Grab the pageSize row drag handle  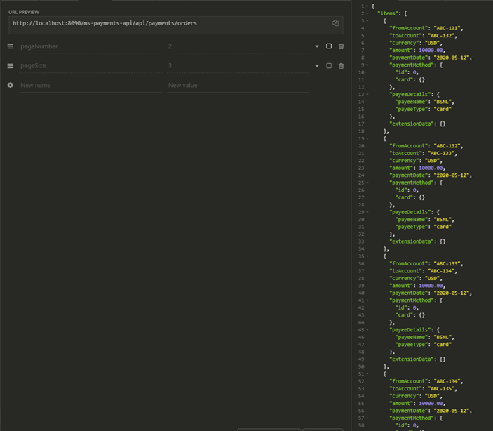pos(10,66)
